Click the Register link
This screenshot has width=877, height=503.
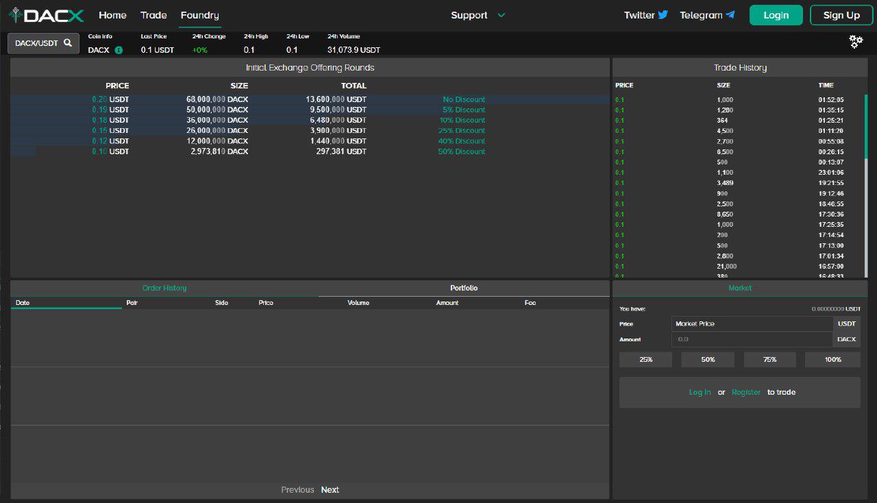click(746, 392)
